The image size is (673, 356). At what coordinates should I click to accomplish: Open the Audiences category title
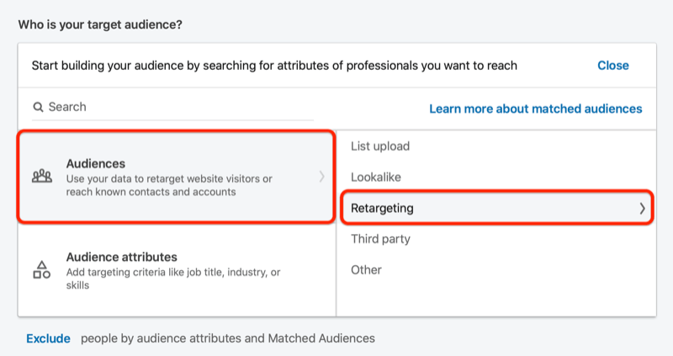pyautogui.click(x=96, y=163)
